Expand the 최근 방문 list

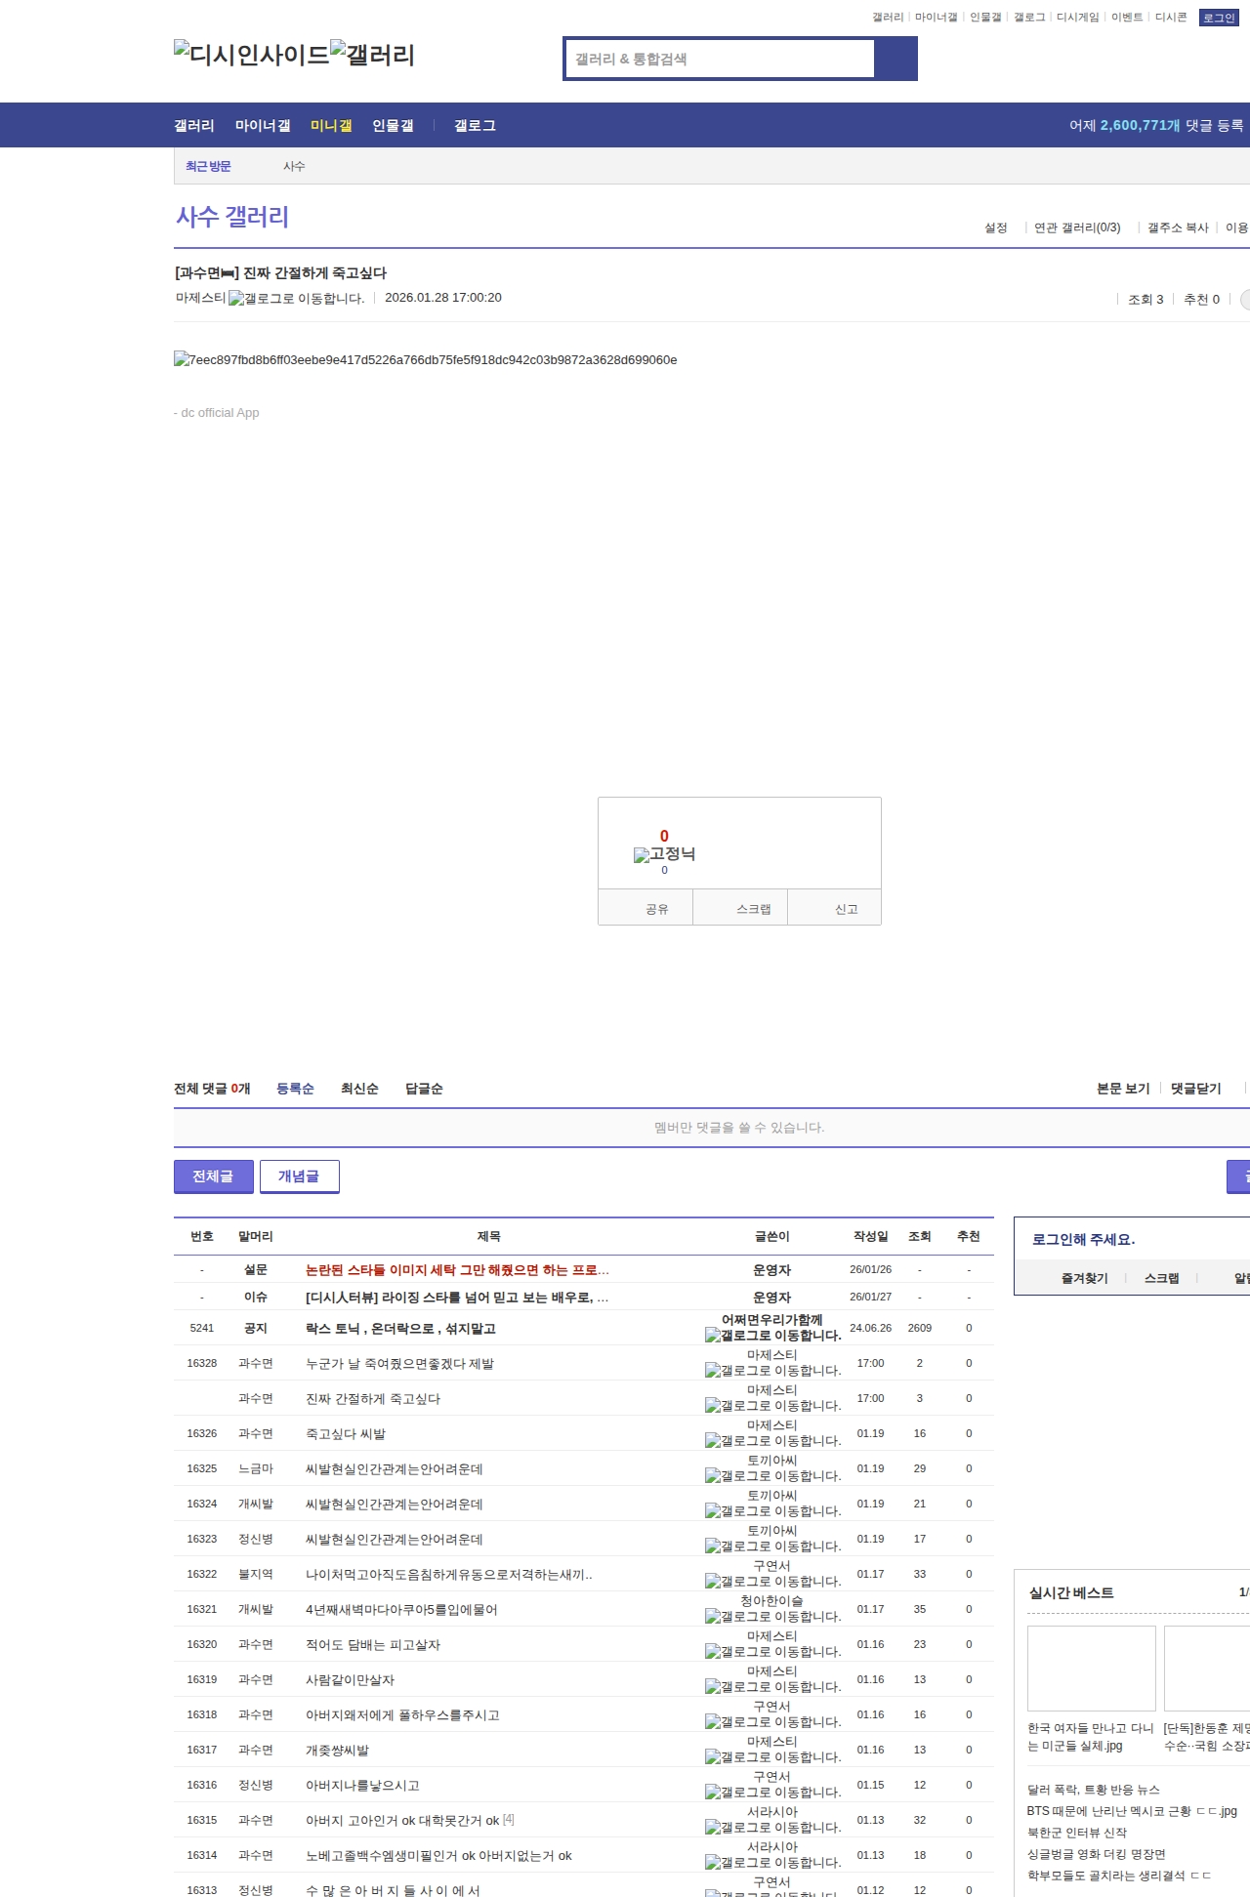208,167
